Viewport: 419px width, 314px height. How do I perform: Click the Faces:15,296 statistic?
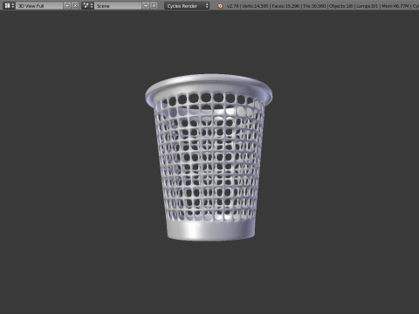(285, 6)
